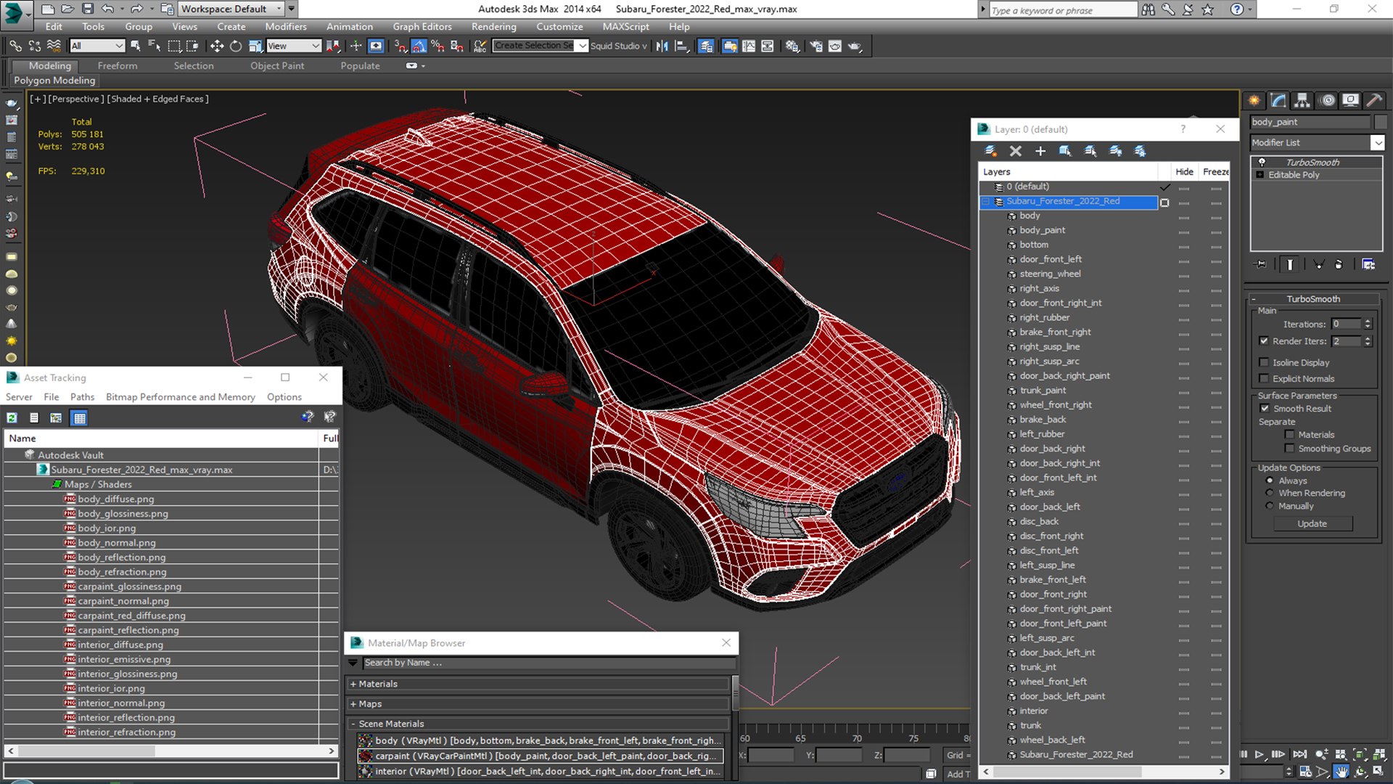Open Paths menu in Asset Tracking
The width and height of the screenshot is (1393, 784).
pyautogui.click(x=82, y=397)
